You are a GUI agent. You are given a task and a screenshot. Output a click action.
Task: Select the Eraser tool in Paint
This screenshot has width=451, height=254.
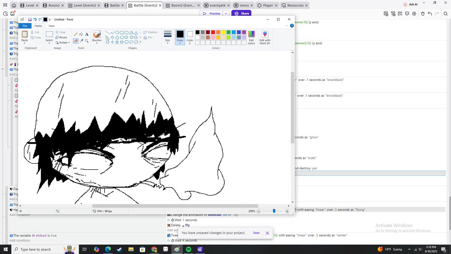point(76,41)
